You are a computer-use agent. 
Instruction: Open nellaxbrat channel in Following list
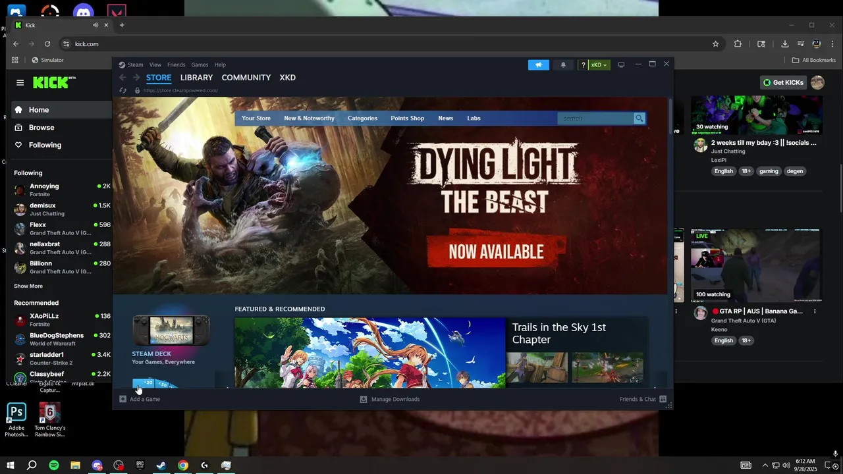62,248
